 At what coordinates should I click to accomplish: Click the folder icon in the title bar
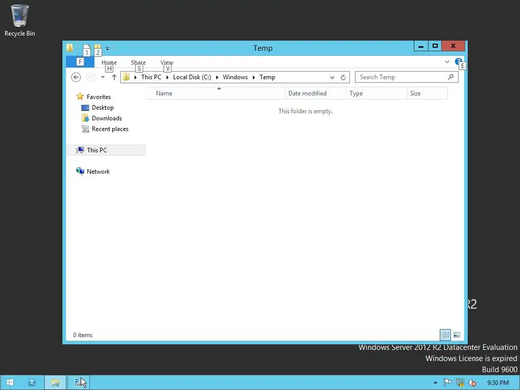click(70, 47)
